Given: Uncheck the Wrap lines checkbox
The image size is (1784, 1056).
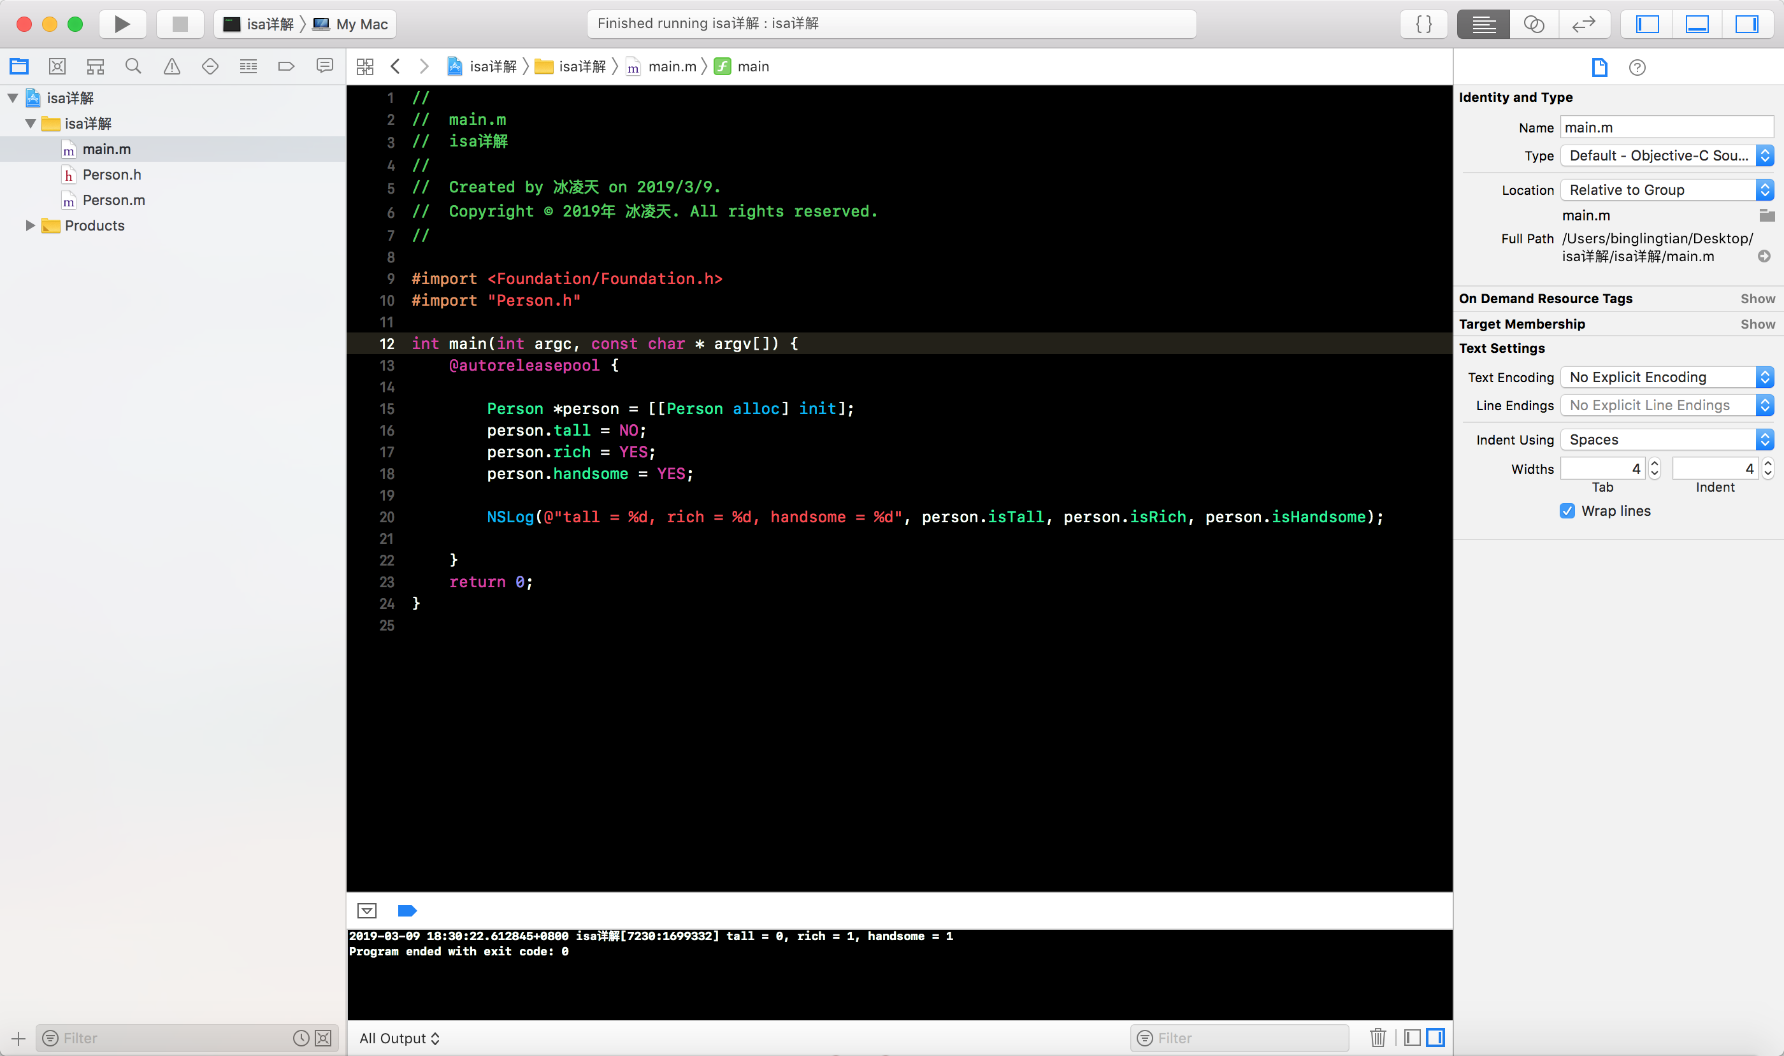Looking at the screenshot, I should pyautogui.click(x=1567, y=511).
